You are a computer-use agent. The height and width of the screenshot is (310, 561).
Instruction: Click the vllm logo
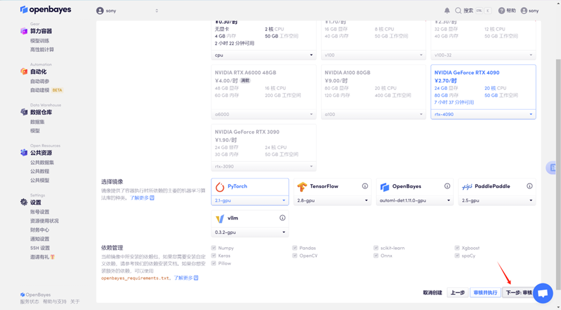220,219
